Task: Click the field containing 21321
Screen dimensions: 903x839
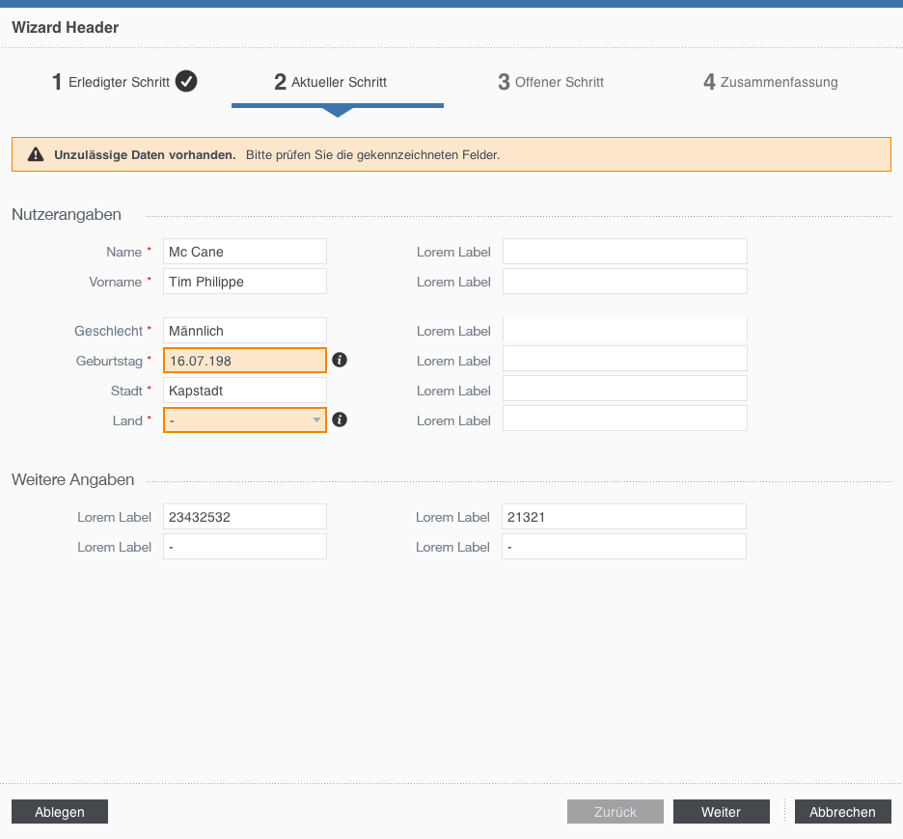Action: (x=623, y=517)
